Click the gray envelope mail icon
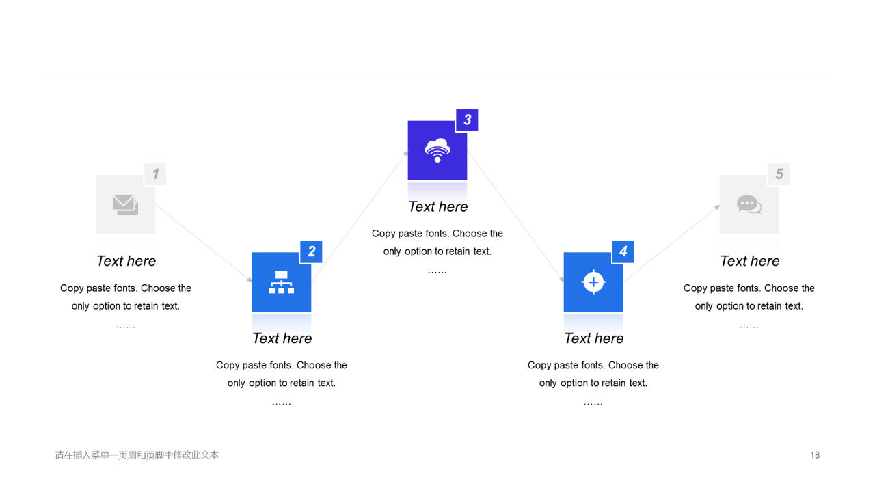875x492 pixels. pos(126,204)
